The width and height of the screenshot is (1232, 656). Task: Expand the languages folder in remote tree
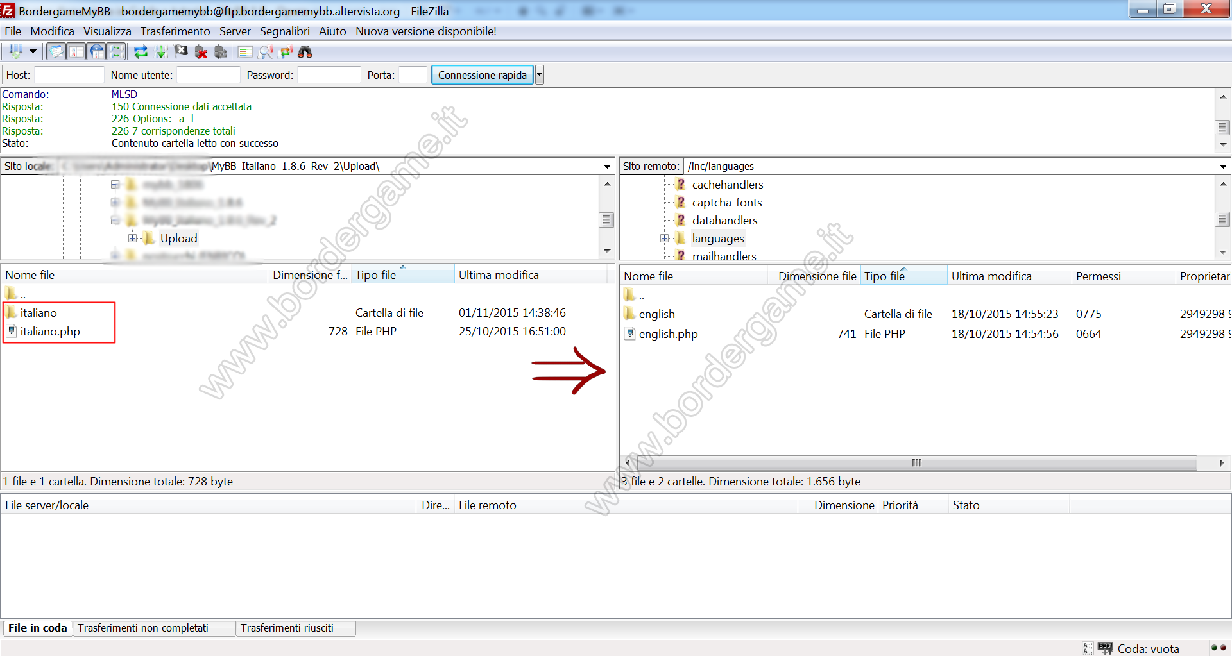664,239
